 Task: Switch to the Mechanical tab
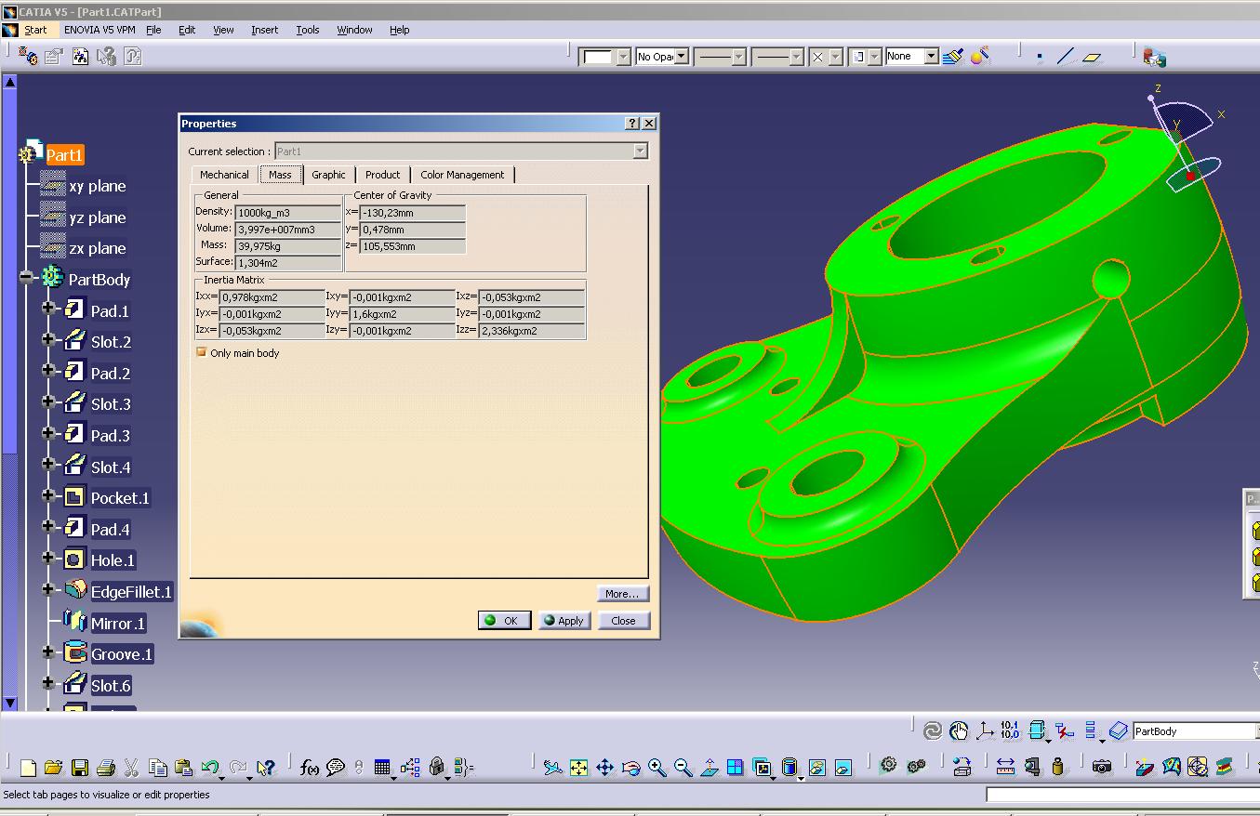click(224, 175)
